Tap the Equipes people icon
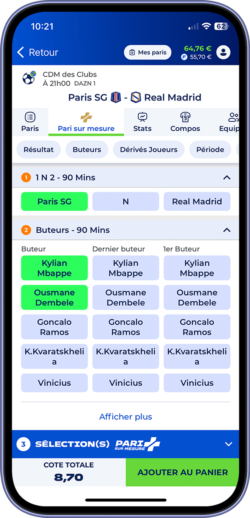The image size is (250, 518). coord(234,117)
